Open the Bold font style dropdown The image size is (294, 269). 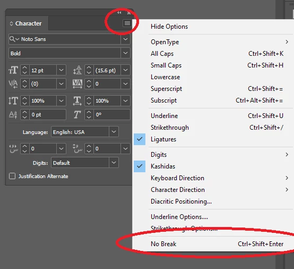pos(125,53)
